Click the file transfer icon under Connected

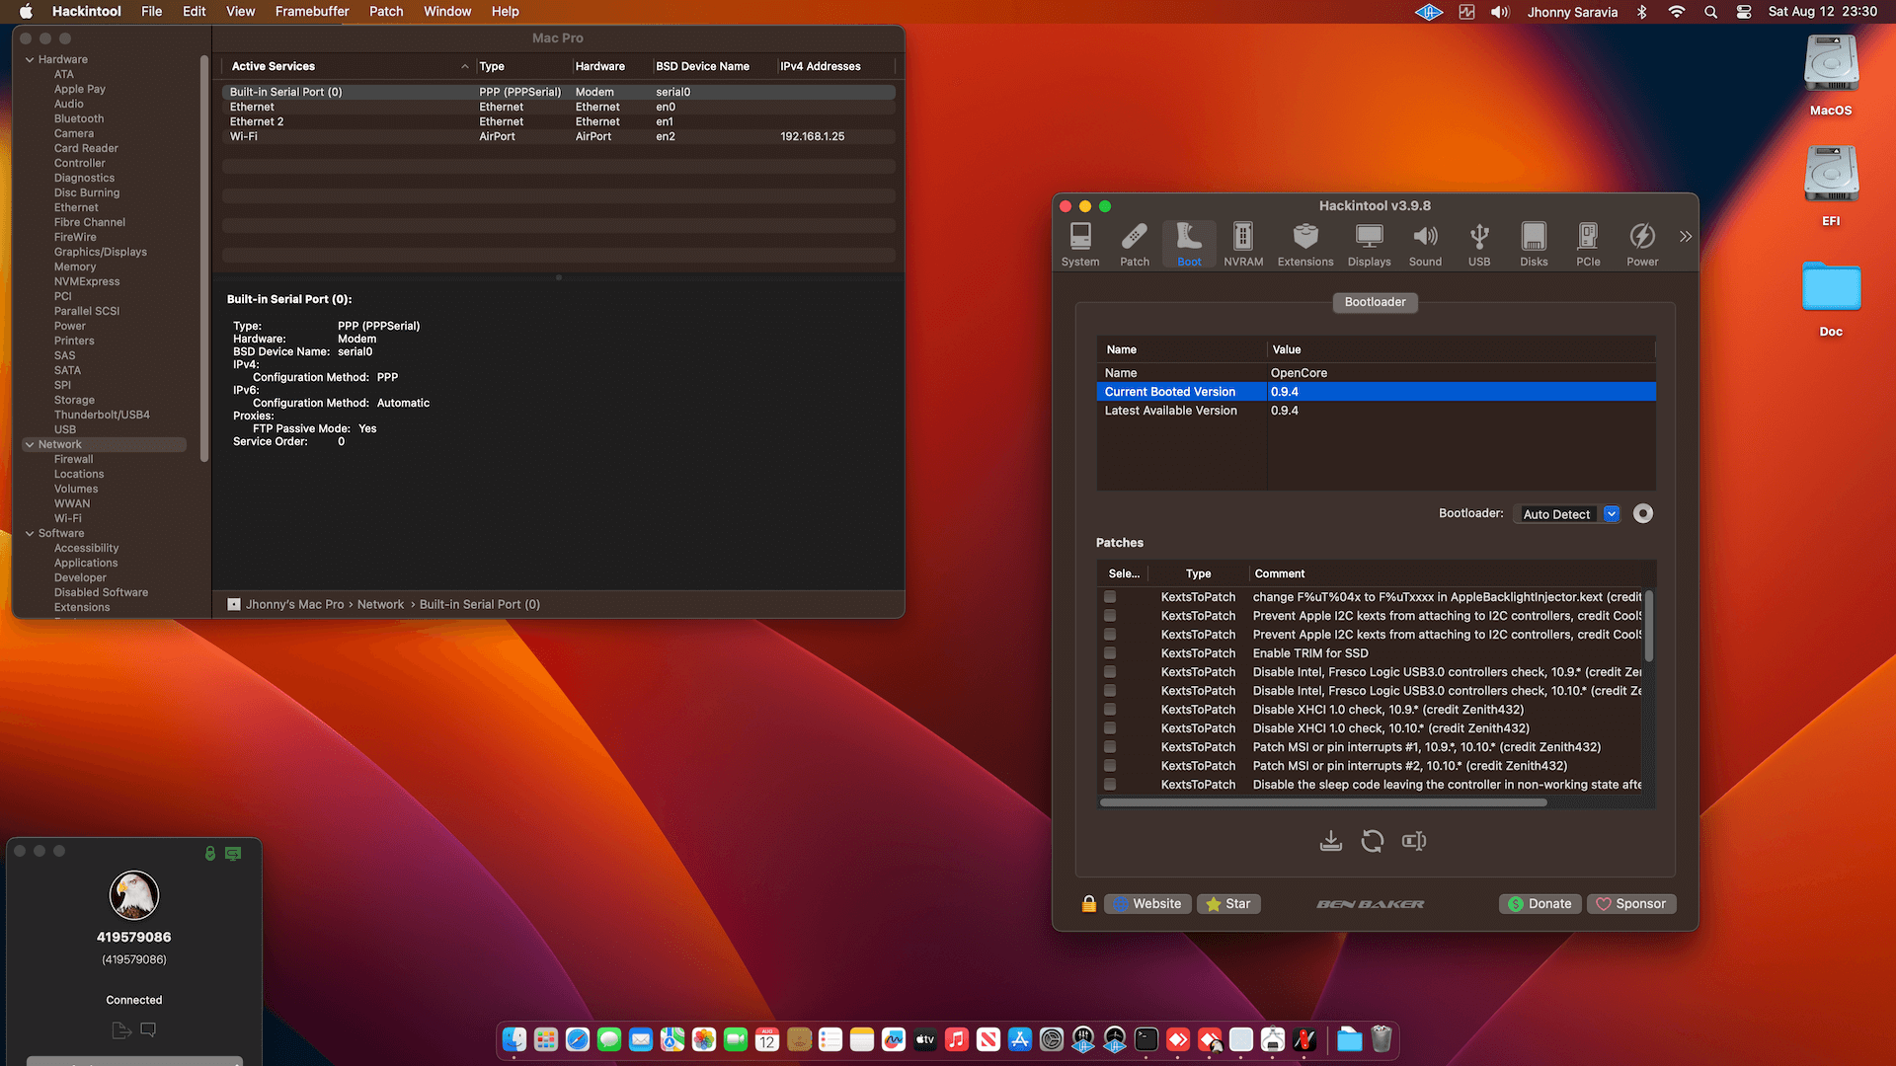click(x=121, y=1030)
